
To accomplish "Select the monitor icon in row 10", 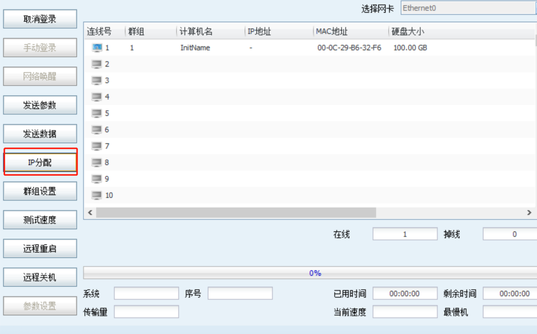I will (97, 195).
